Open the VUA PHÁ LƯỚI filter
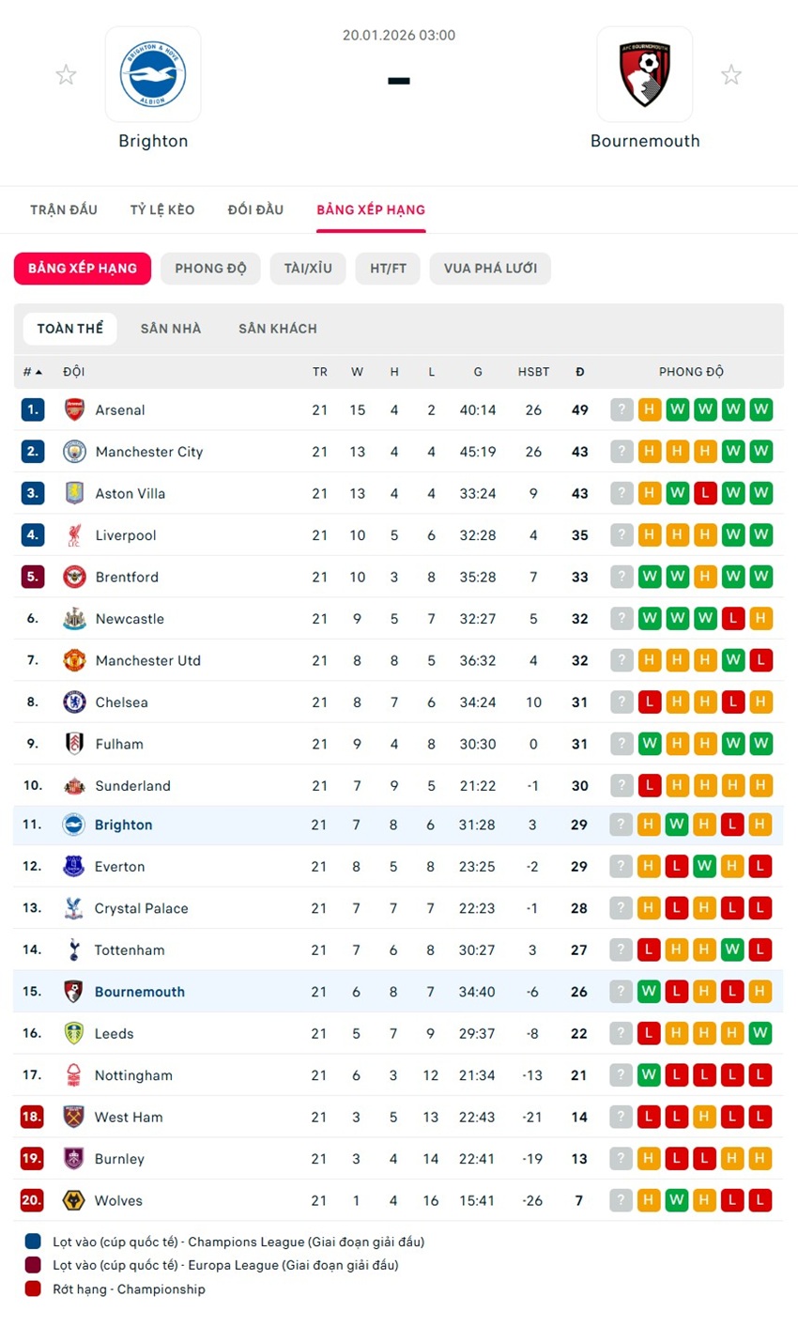Viewport: 798px width, 1327px height. pyautogui.click(x=490, y=269)
